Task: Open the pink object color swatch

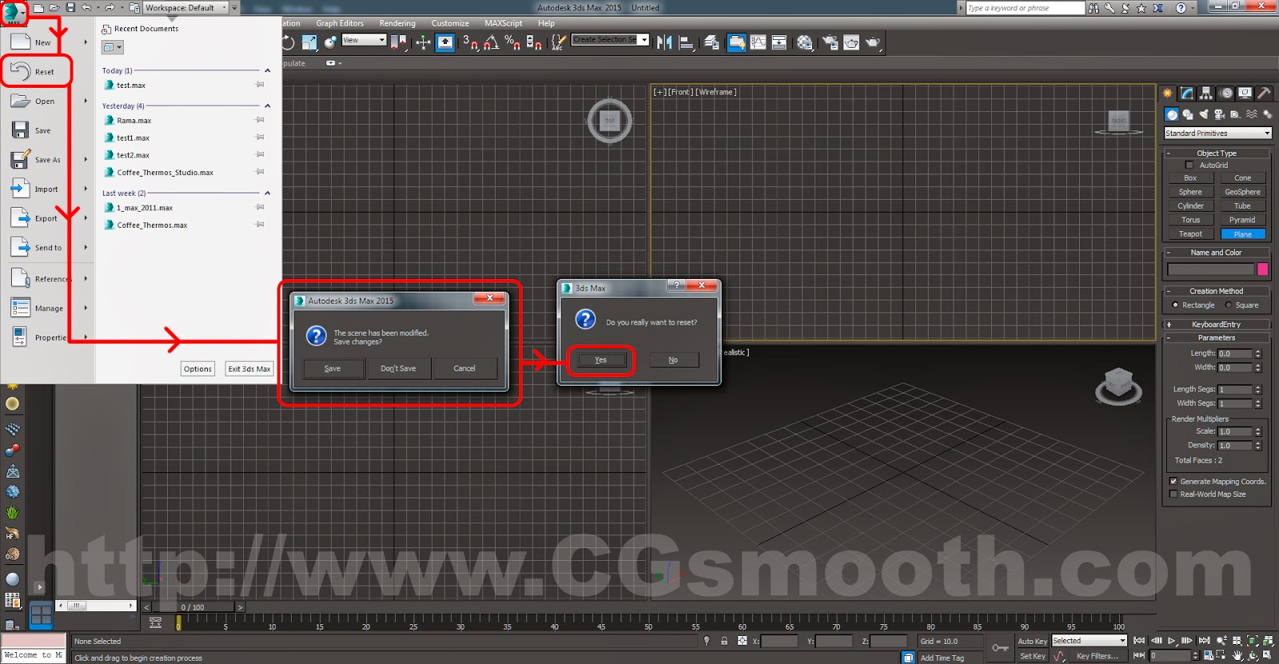Action: pyautogui.click(x=1262, y=269)
